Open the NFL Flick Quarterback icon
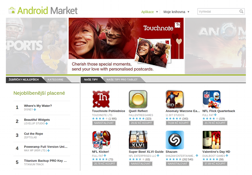 pyautogui.click(x=211, y=99)
